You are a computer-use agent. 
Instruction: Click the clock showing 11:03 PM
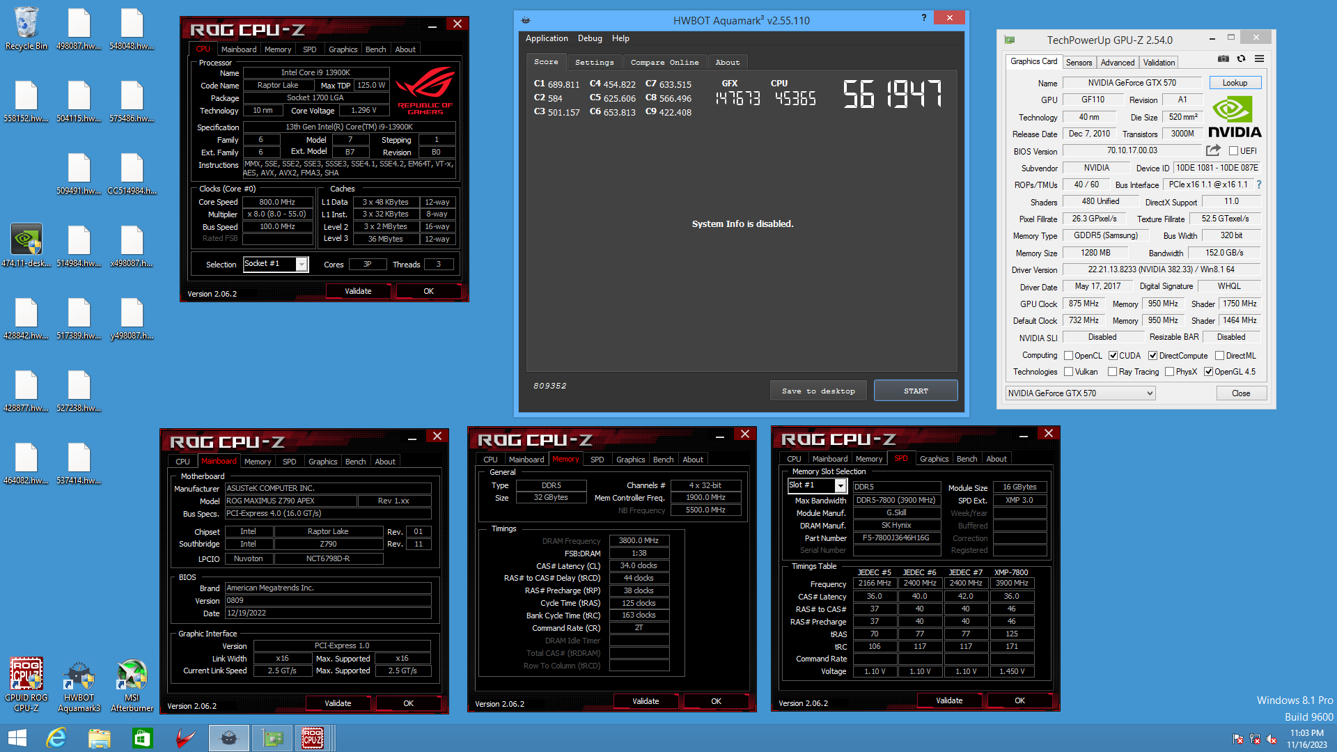[x=1306, y=733]
